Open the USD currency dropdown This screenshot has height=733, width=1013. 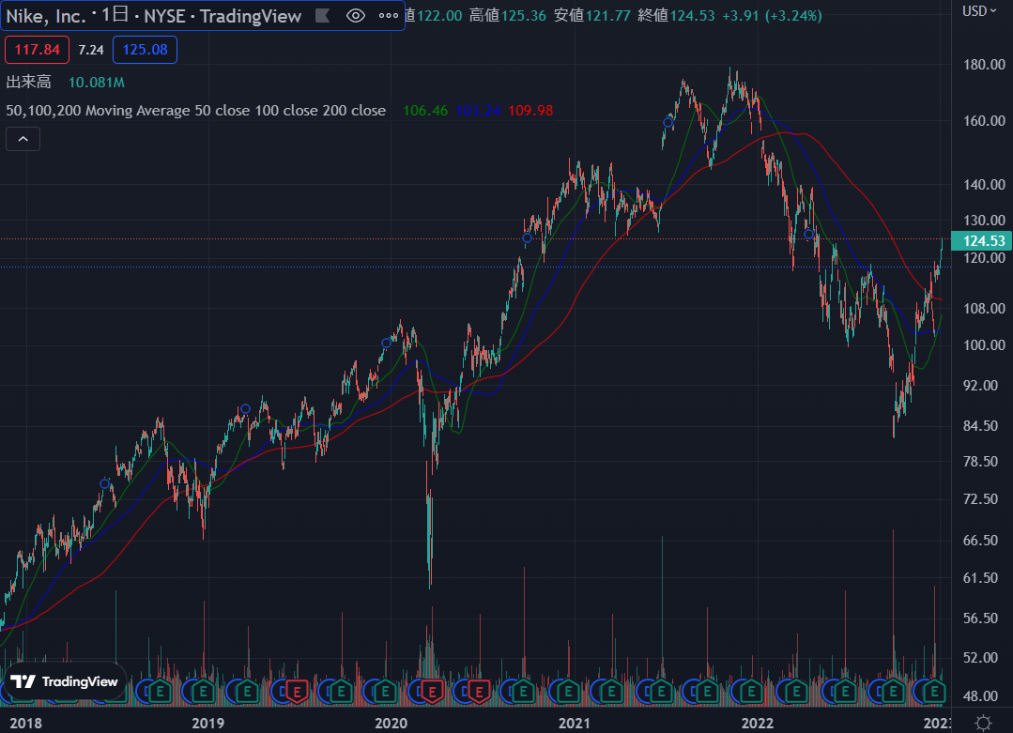979,11
